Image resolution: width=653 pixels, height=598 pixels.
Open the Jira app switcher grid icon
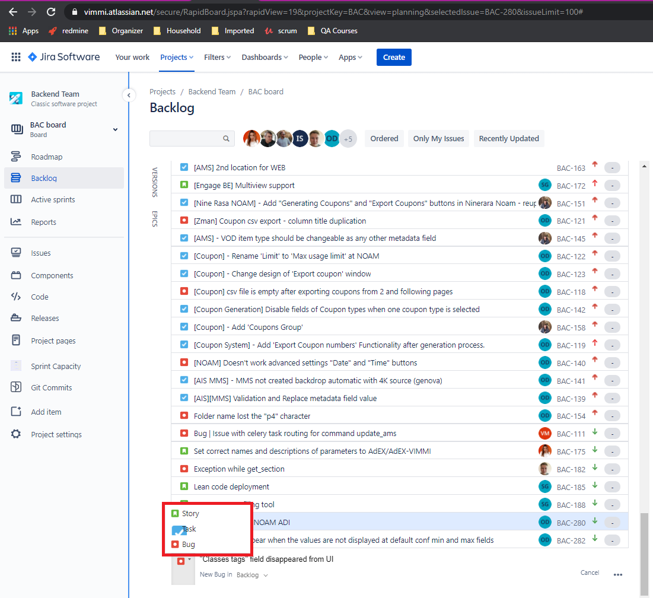[x=16, y=57]
